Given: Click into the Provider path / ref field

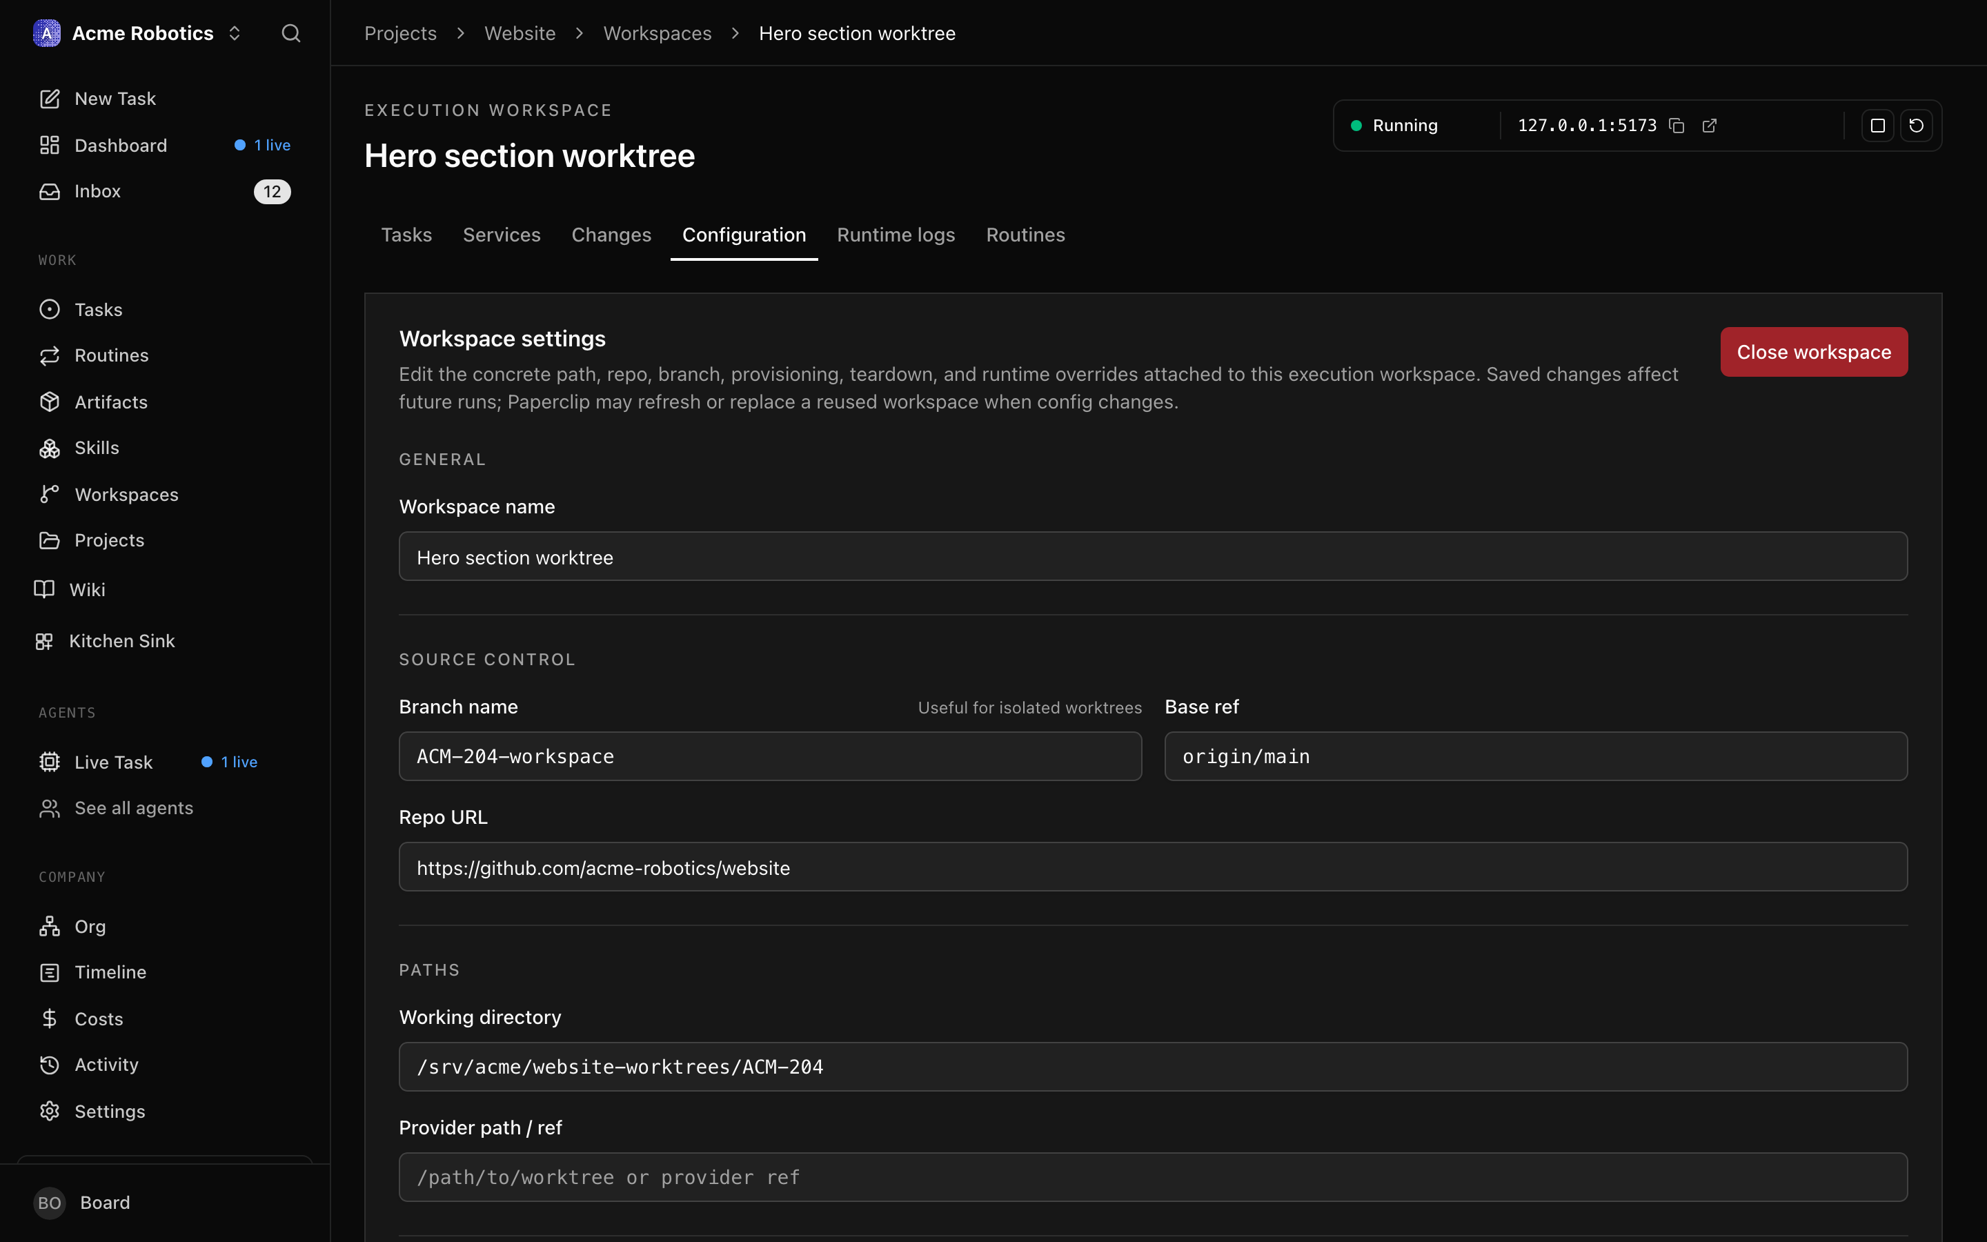Looking at the screenshot, I should [1153, 1177].
